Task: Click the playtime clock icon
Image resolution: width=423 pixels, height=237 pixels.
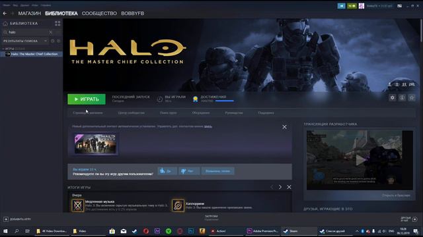Action: (x=160, y=99)
